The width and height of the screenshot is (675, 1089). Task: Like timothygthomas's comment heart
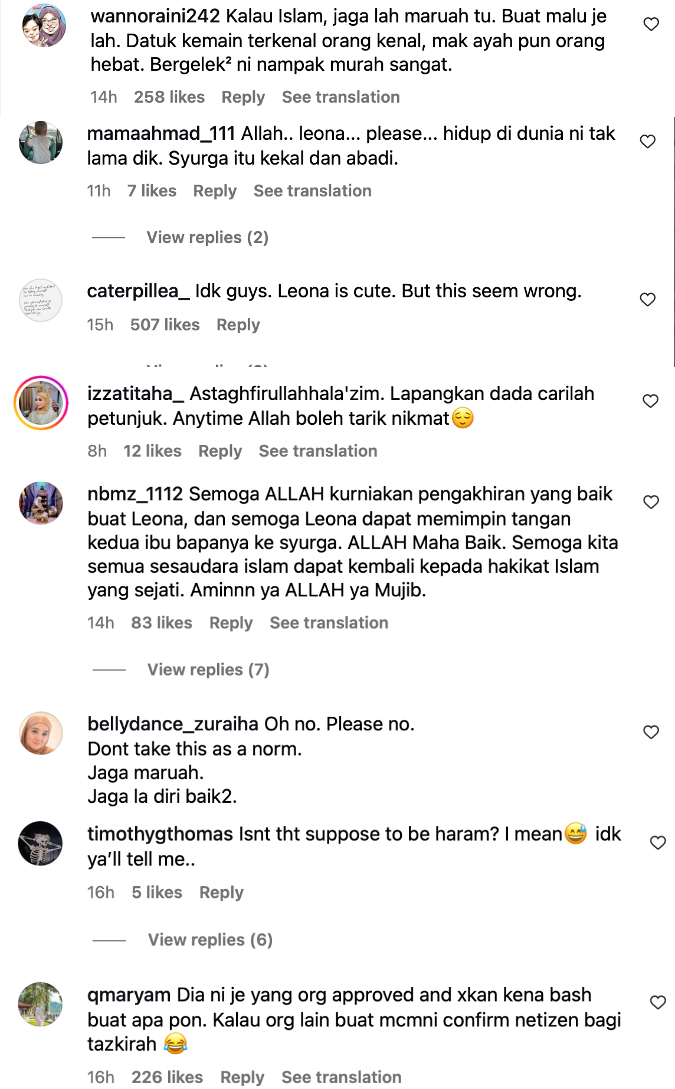coord(658,842)
